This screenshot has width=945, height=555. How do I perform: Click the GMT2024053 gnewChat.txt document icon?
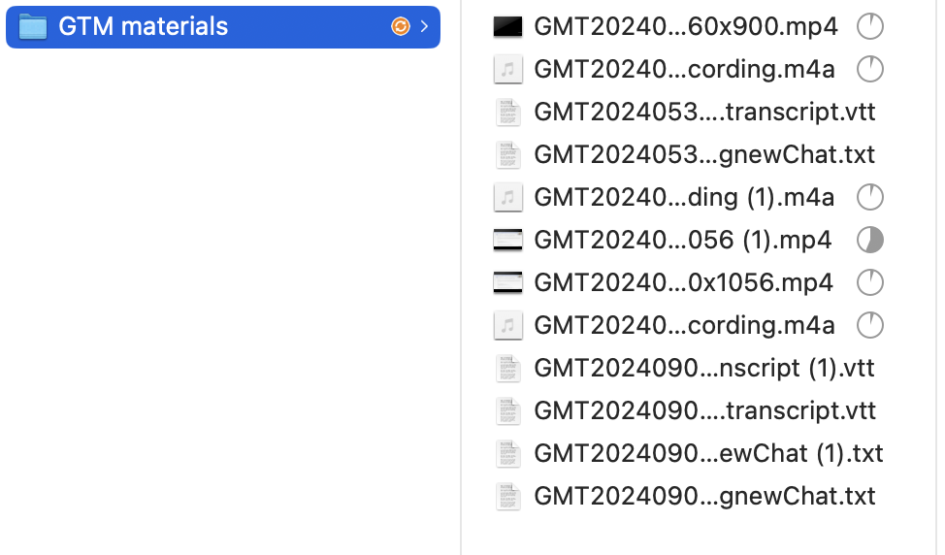507,155
